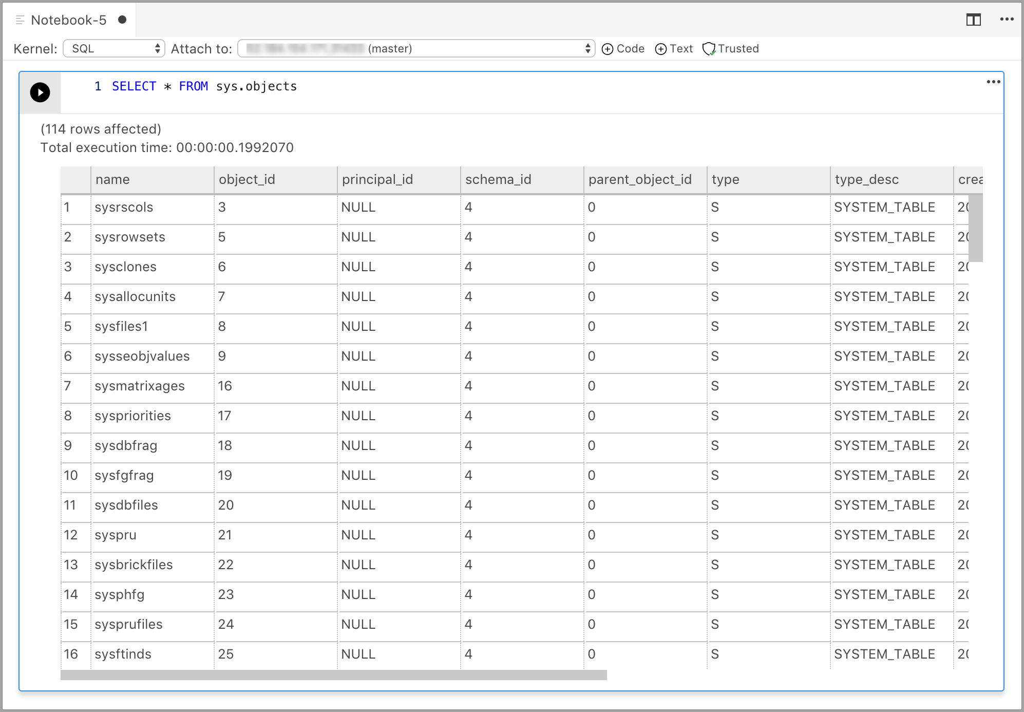Screen dimensions: 1024x712
Task: Click the object_id column header
Action: [276, 180]
